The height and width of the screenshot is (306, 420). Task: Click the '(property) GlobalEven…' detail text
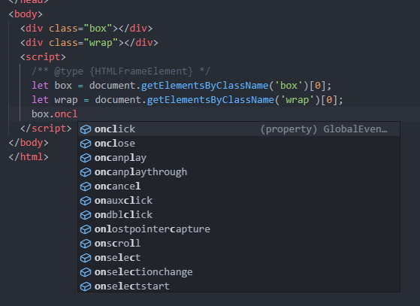(x=324, y=129)
